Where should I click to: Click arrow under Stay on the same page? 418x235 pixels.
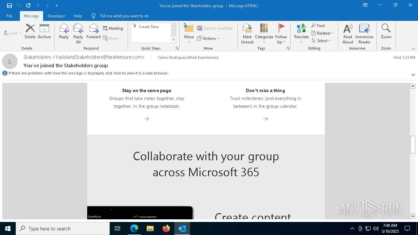(147, 119)
